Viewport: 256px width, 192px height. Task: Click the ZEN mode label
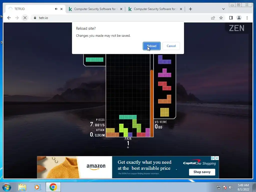coord(236,28)
